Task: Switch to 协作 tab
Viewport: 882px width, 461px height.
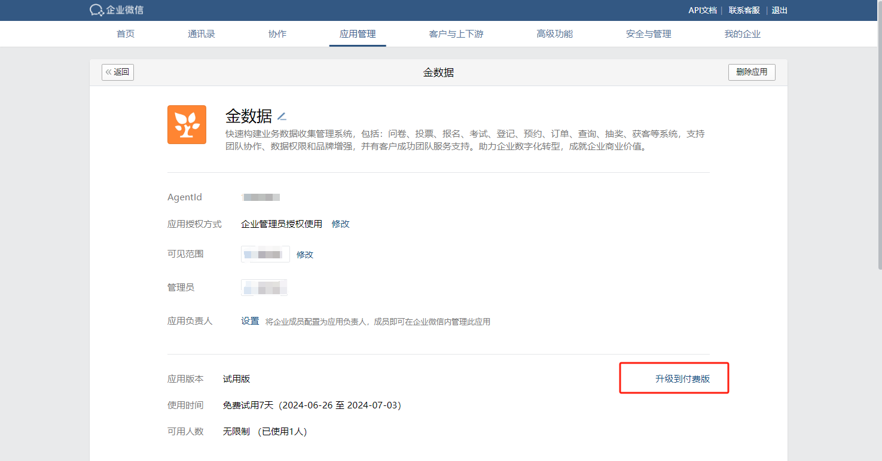Action: click(277, 34)
